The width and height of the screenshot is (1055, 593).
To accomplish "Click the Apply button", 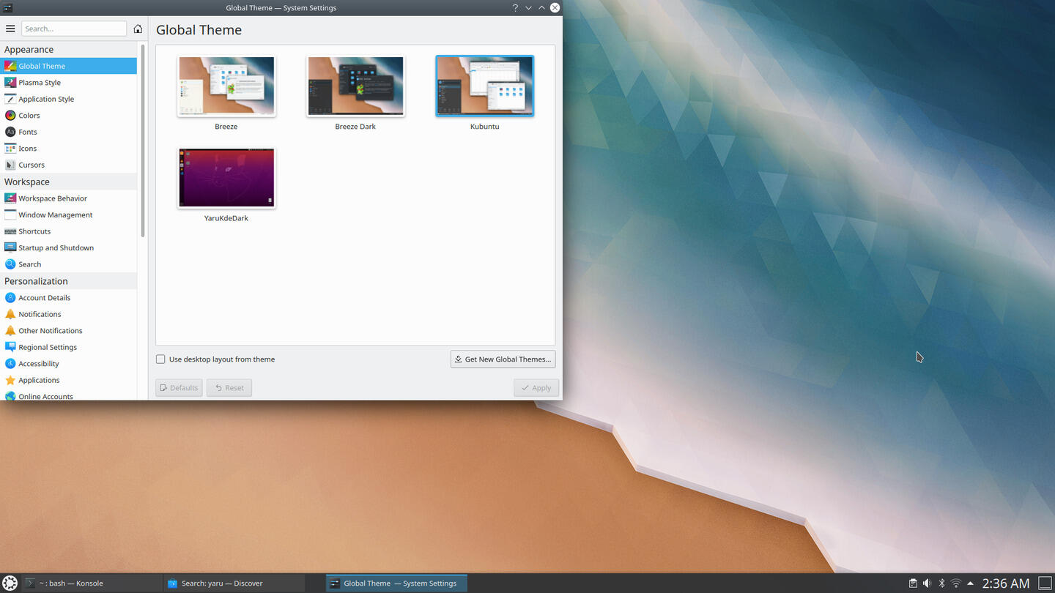I will pyautogui.click(x=536, y=388).
